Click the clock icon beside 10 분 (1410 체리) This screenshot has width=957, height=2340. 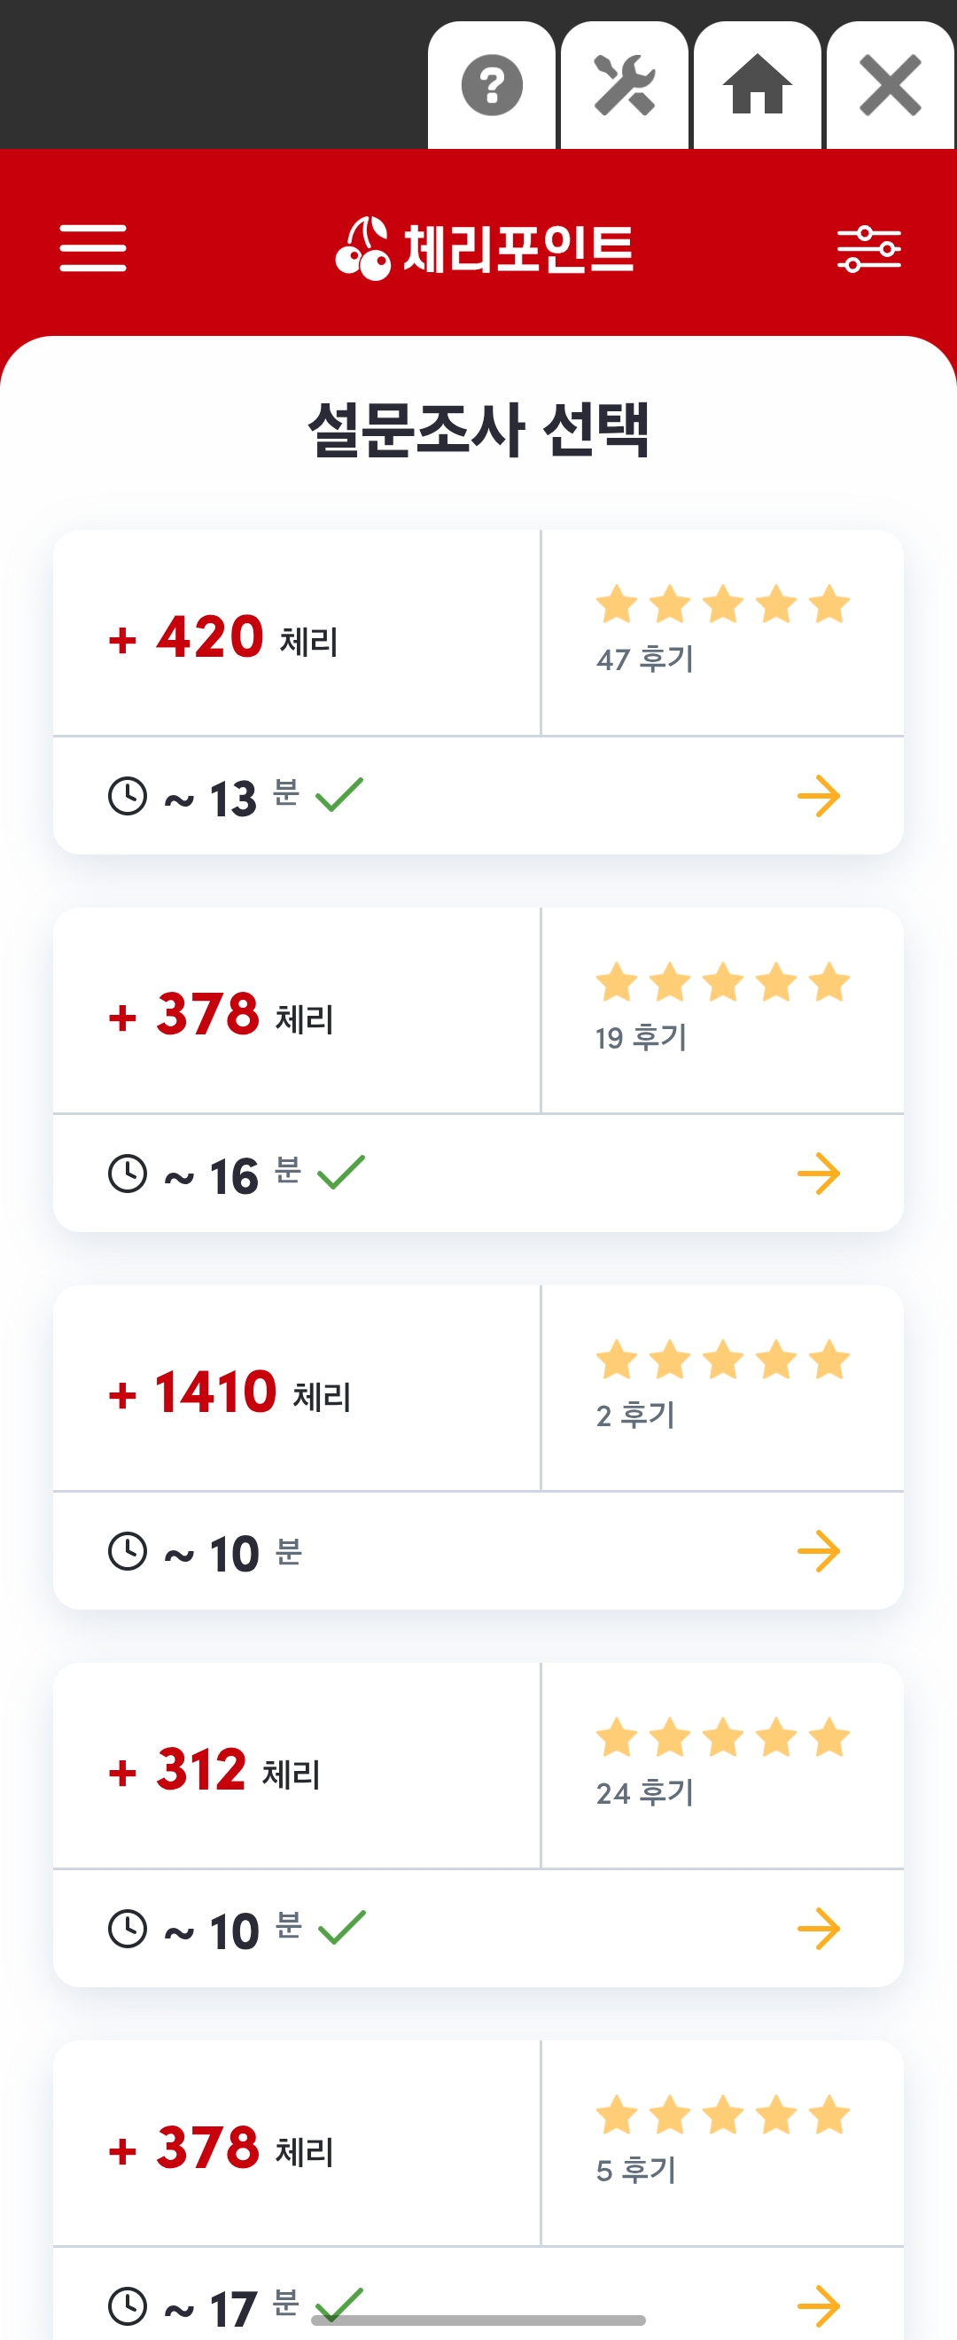click(127, 1551)
